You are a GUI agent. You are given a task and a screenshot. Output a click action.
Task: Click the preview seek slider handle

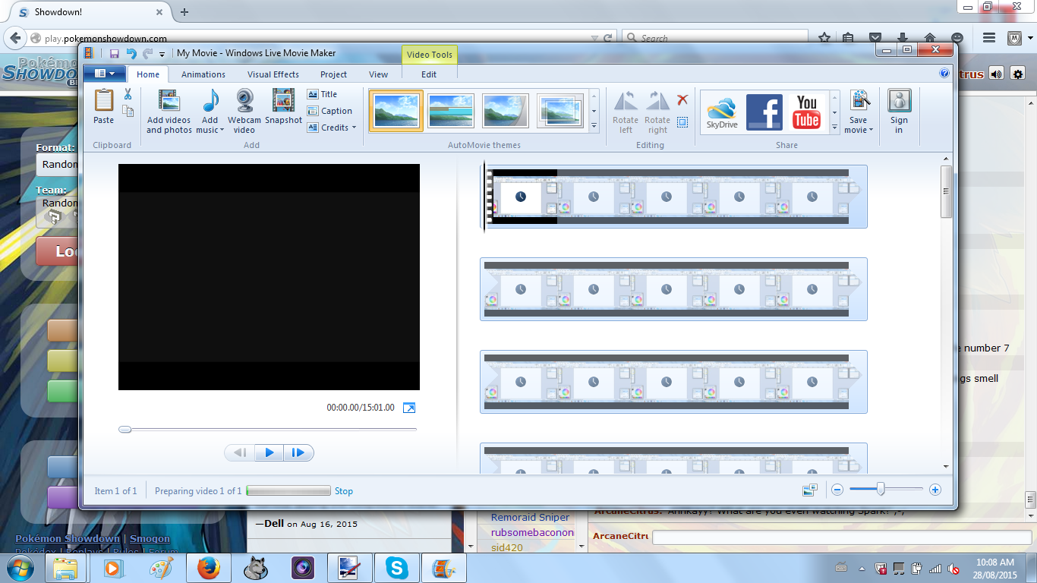point(125,430)
